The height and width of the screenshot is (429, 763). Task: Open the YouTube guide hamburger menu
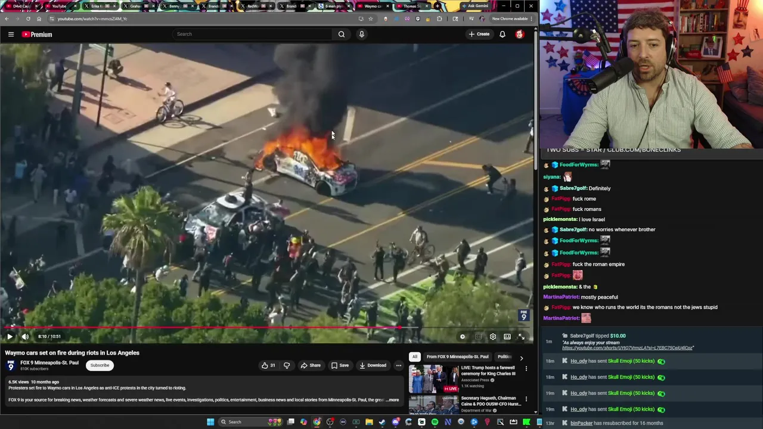[x=11, y=34]
